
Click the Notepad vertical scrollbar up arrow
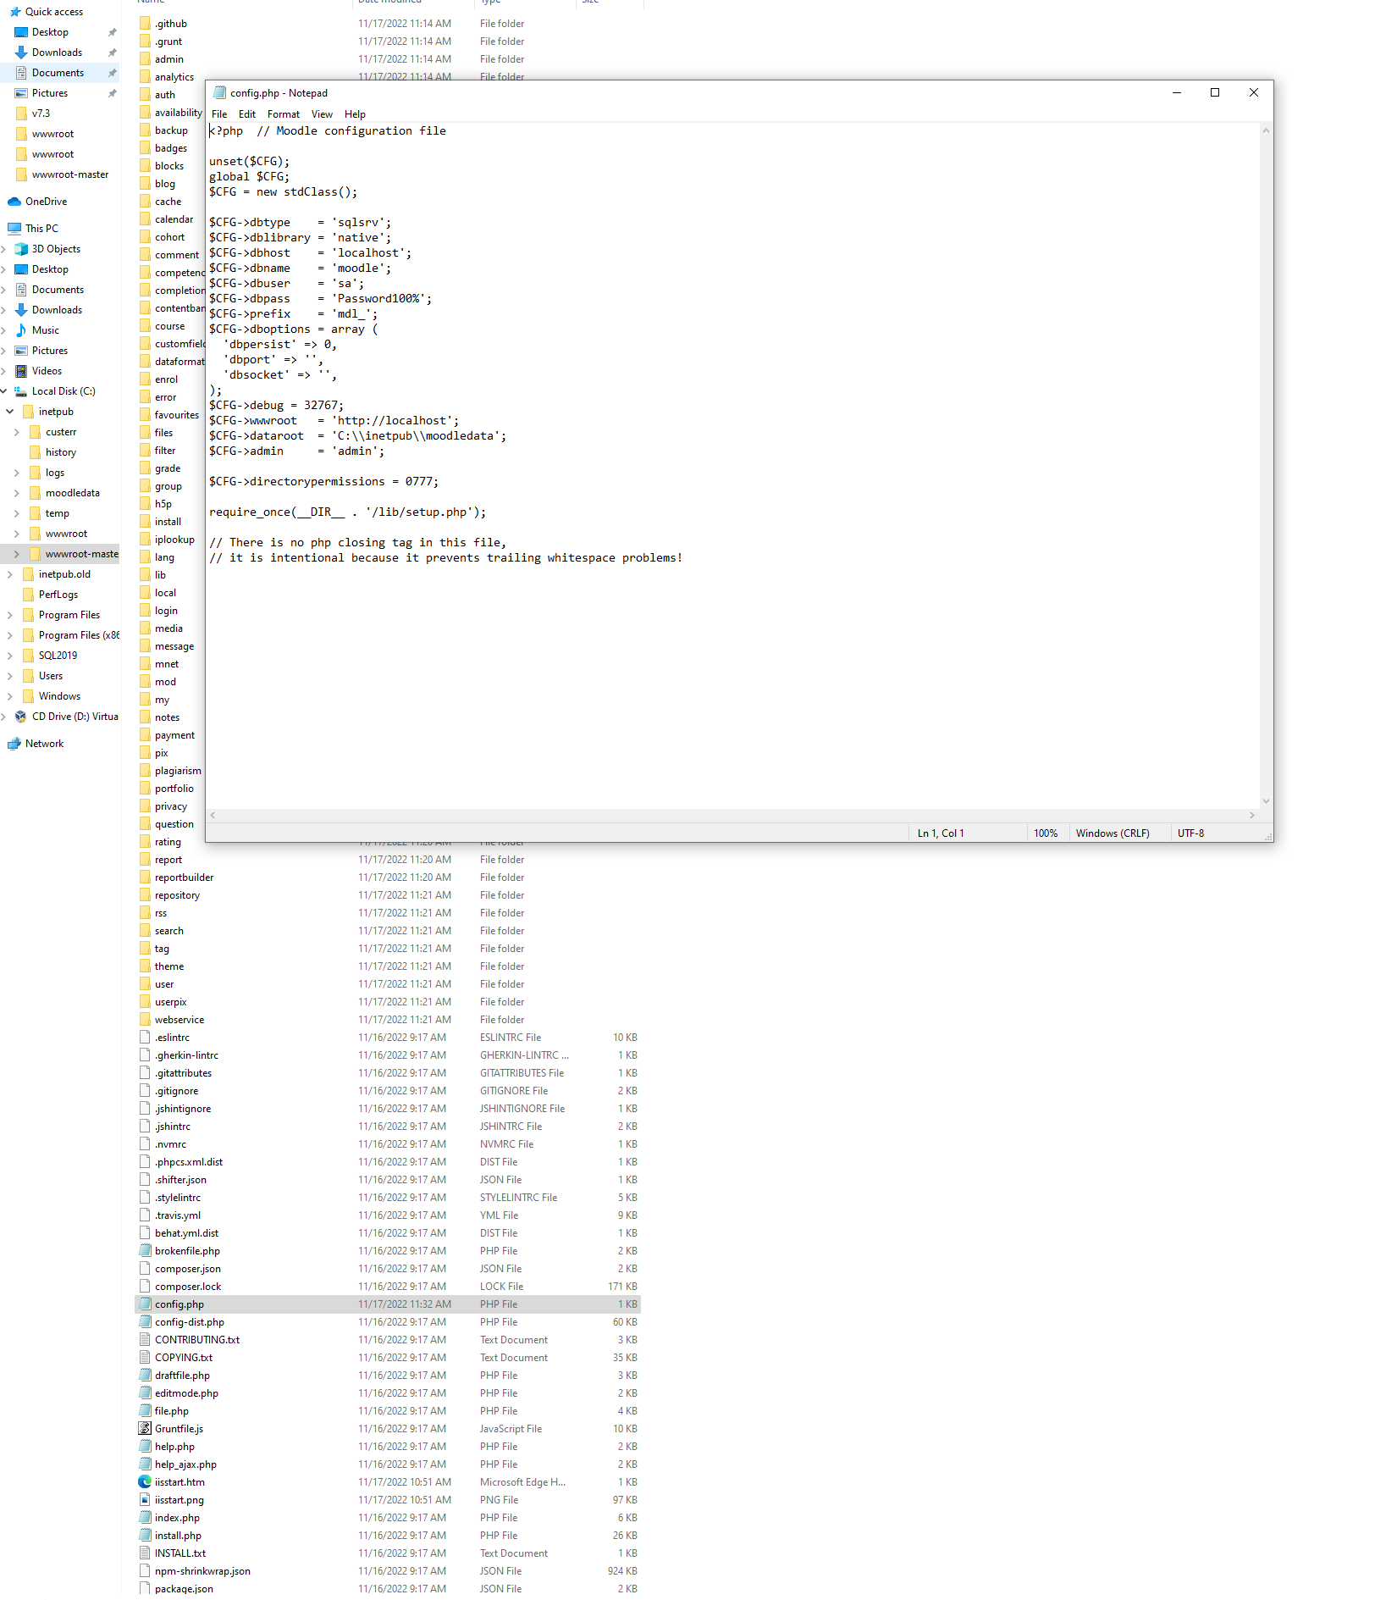[1266, 130]
